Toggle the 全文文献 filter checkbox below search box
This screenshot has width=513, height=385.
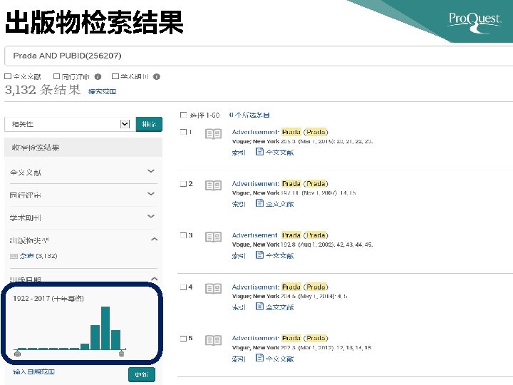tap(8, 76)
